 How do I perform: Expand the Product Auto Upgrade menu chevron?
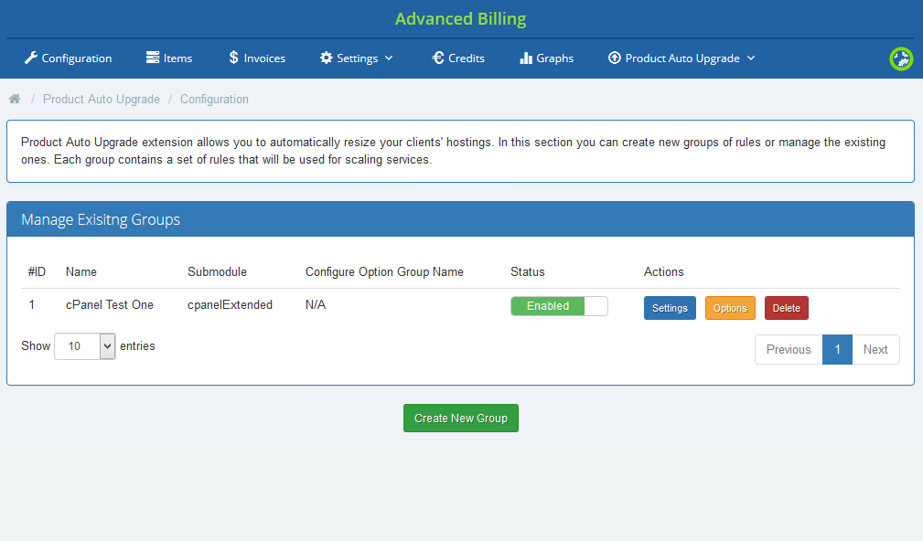click(x=751, y=58)
